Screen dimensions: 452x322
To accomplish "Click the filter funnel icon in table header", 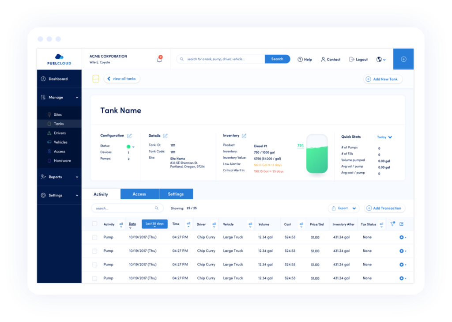I will [392, 224].
